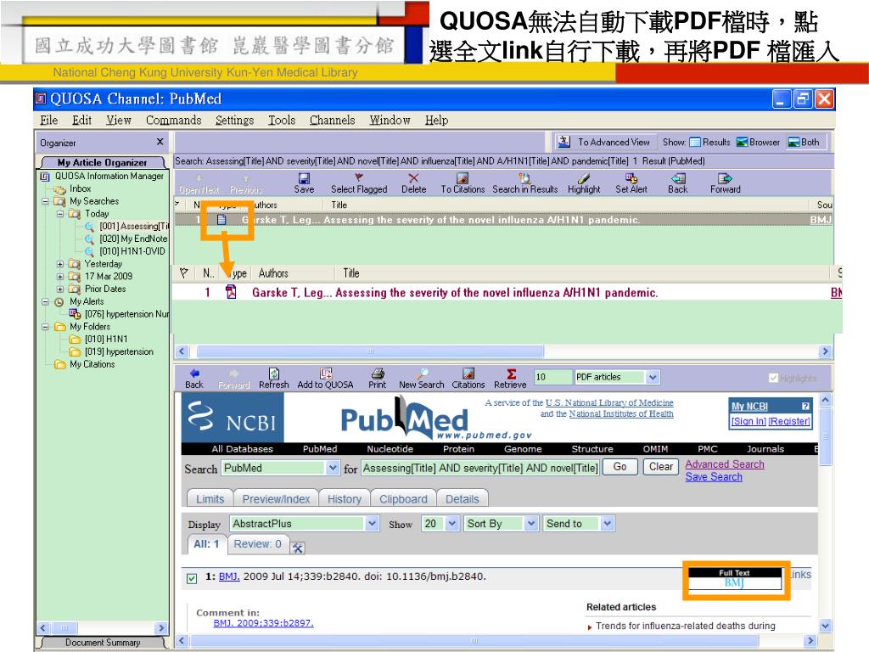Image resolution: width=869 pixels, height=652 pixels.
Task: Open the Commands menu
Action: pyautogui.click(x=173, y=121)
